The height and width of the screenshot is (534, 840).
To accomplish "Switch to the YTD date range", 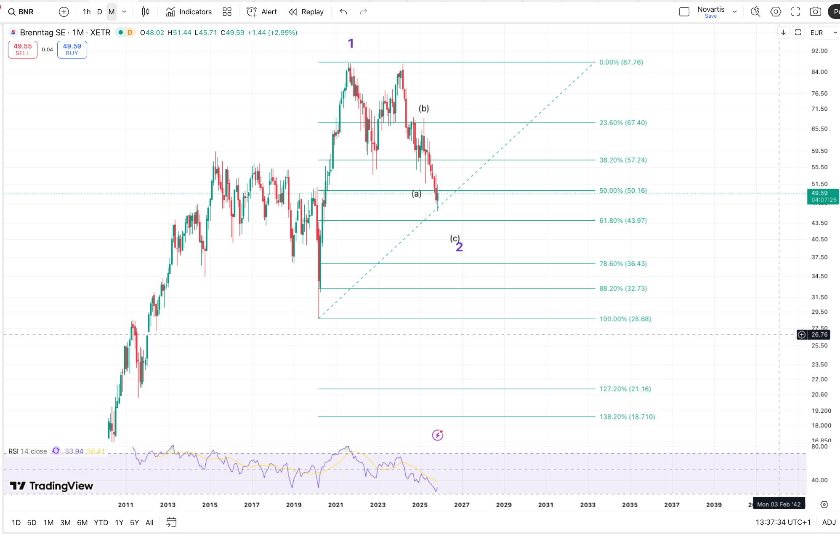I will click(101, 523).
